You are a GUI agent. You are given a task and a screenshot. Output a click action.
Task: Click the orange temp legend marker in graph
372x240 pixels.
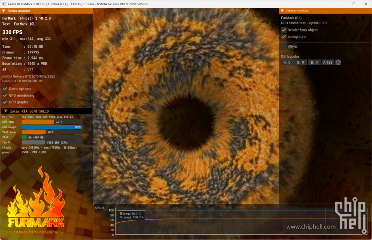tap(121, 214)
